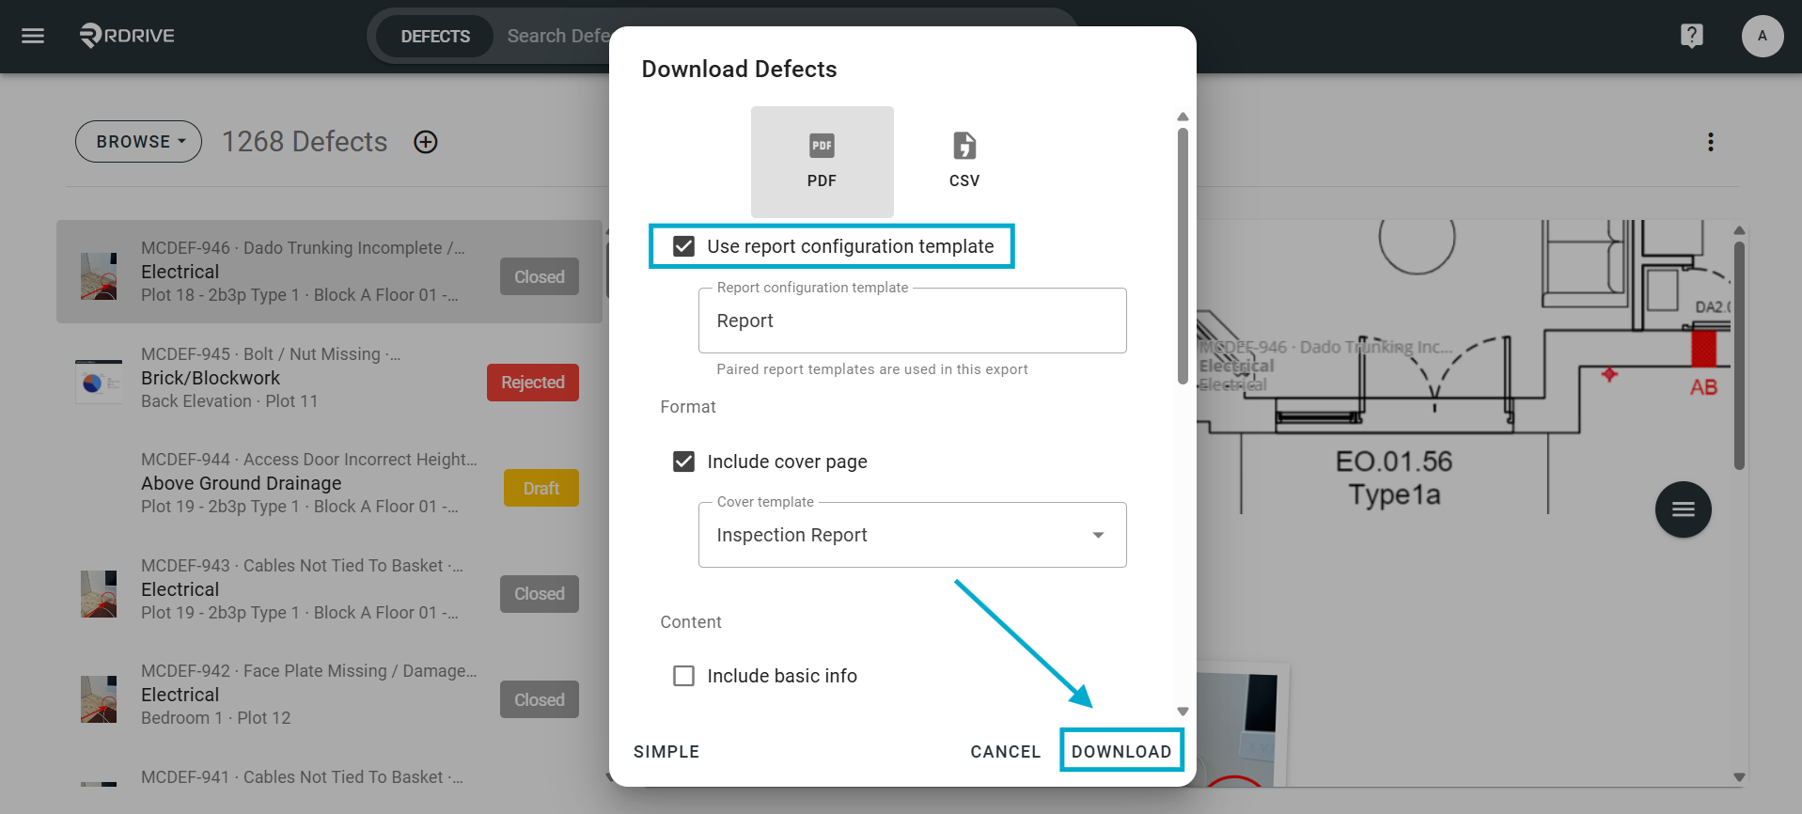The image size is (1802, 814).
Task: Switch to SIMPLE export mode
Action: pos(666,752)
